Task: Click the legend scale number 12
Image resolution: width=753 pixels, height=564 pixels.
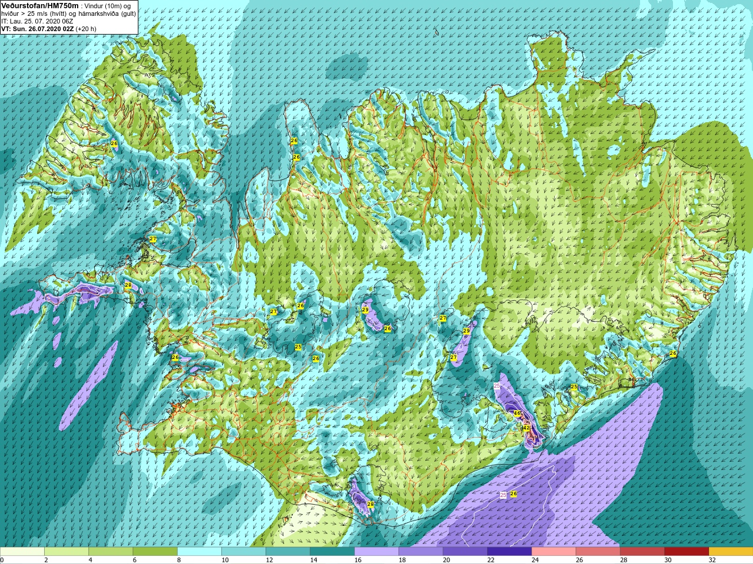Action: 269,560
